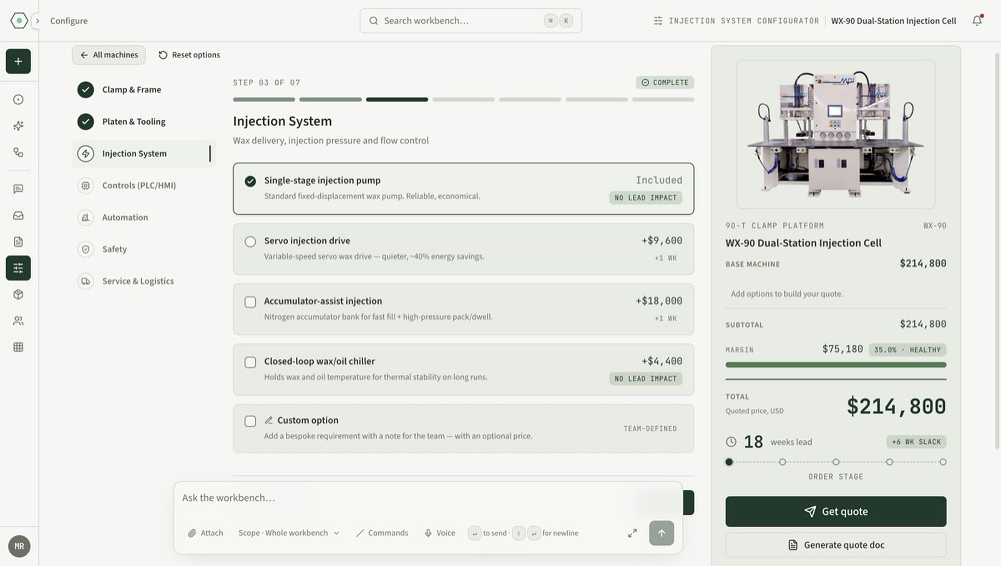This screenshot has width=1001, height=566.
Task: Send message with the up-arrow button
Action: click(x=661, y=533)
